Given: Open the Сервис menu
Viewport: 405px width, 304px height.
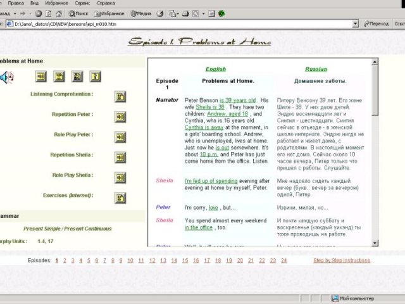Looking at the screenshot, I should 82,3.
